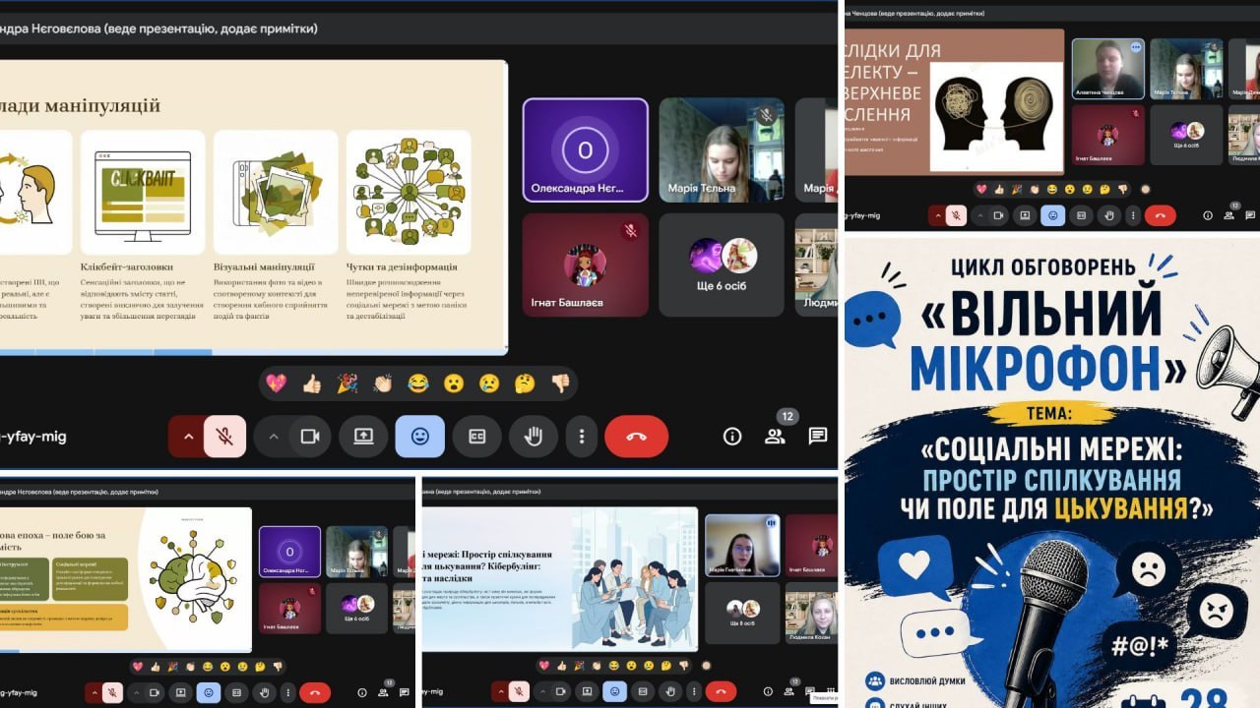
Task: Open the 'Ще 6 осіб' tile in the largest call
Action: click(722, 265)
